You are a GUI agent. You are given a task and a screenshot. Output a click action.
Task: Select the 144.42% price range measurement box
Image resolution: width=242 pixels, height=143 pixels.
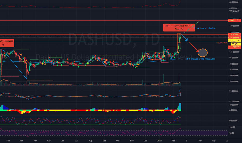(x=179, y=27)
